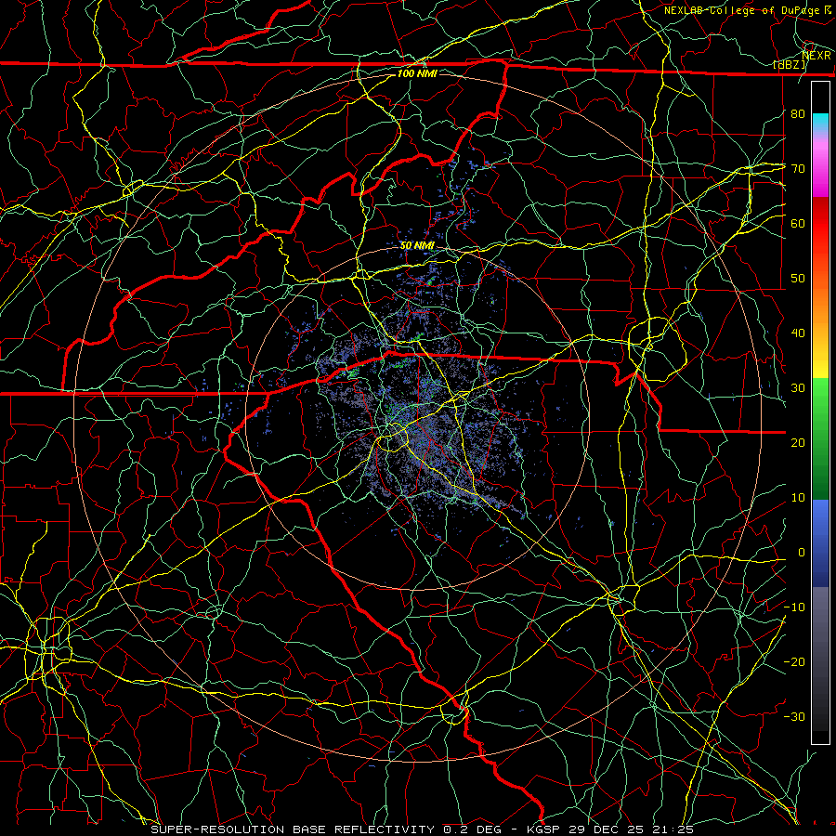
Task: Click the 70 value on dBZ scale
Action: coord(798,169)
